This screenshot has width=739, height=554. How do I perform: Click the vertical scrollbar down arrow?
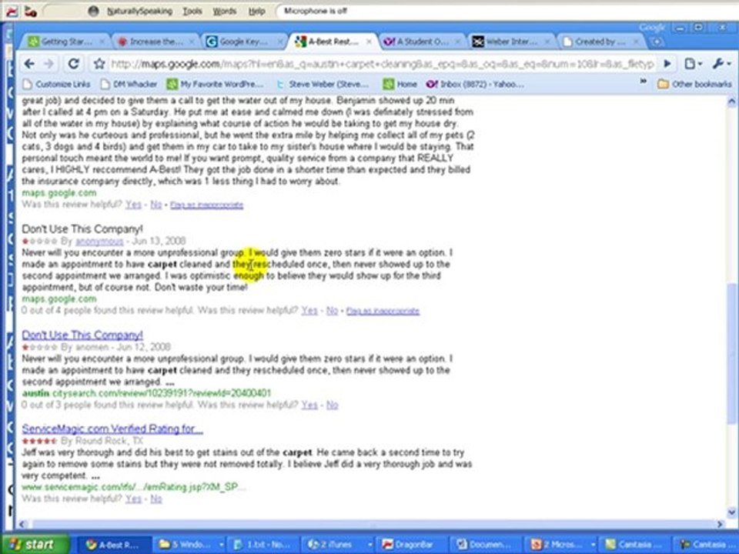coord(732,512)
